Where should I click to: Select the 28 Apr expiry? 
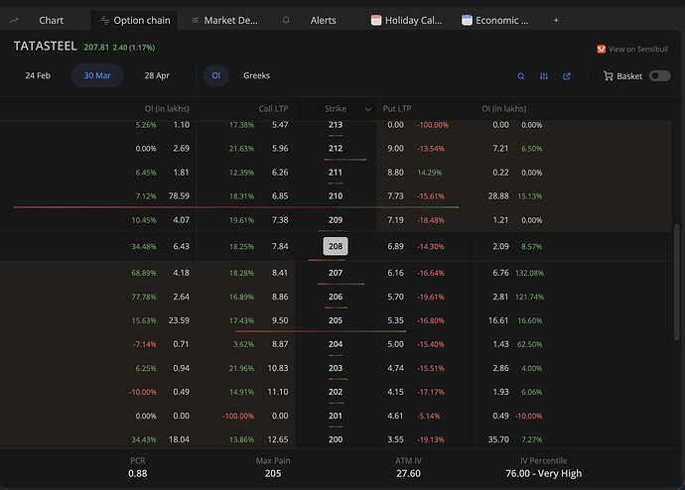(157, 75)
